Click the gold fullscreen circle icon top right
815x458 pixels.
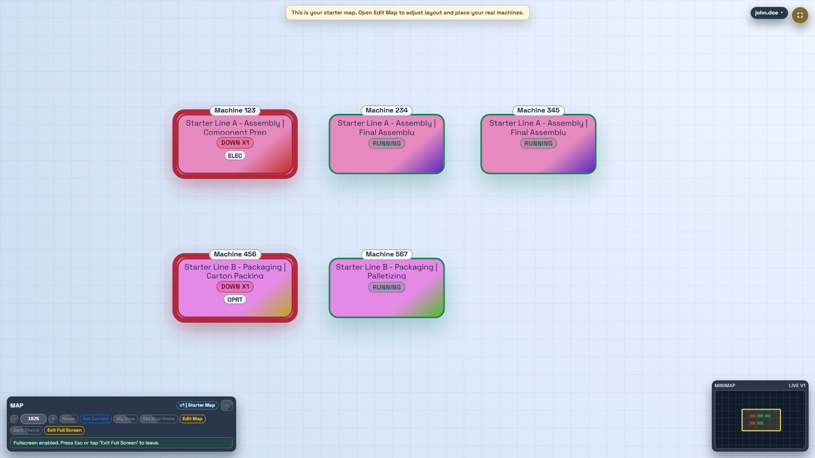pyautogui.click(x=800, y=15)
